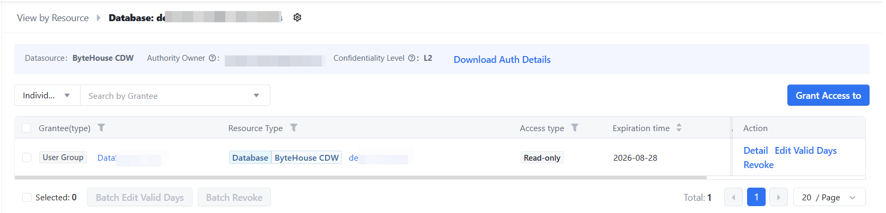Expand the Individ... grantee type dropdown
The image size is (886, 213).
coord(47,95)
